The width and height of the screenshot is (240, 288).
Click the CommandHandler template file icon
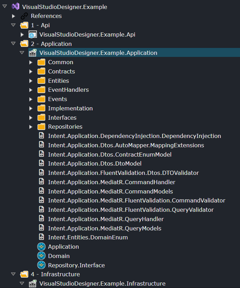(x=41, y=181)
